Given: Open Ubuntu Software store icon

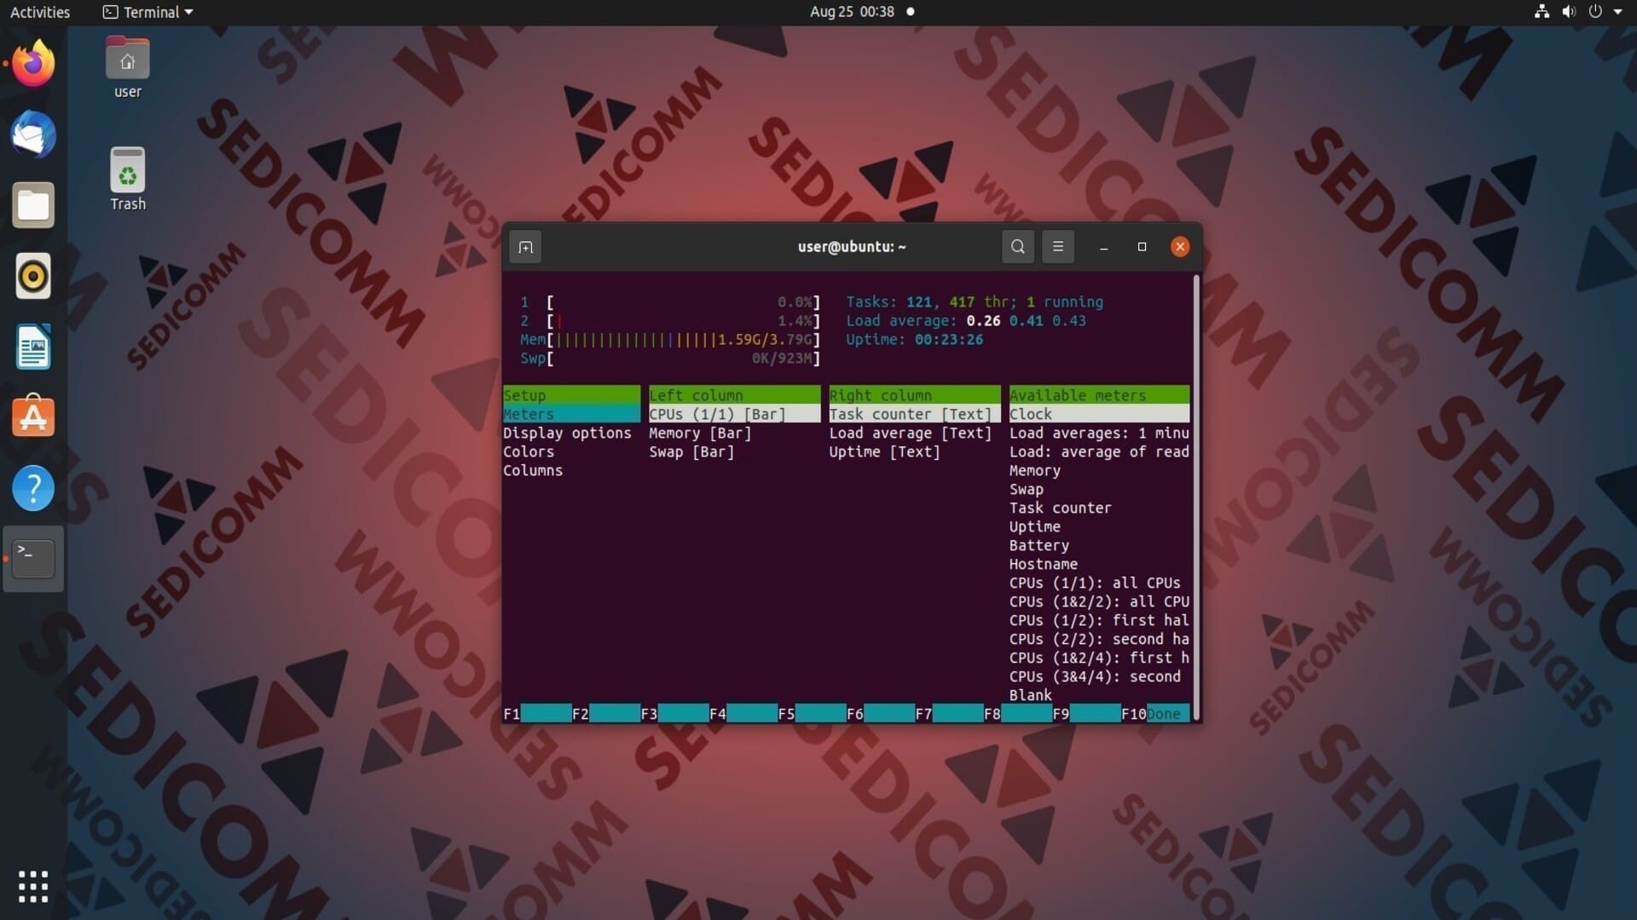Looking at the screenshot, I should click(33, 417).
